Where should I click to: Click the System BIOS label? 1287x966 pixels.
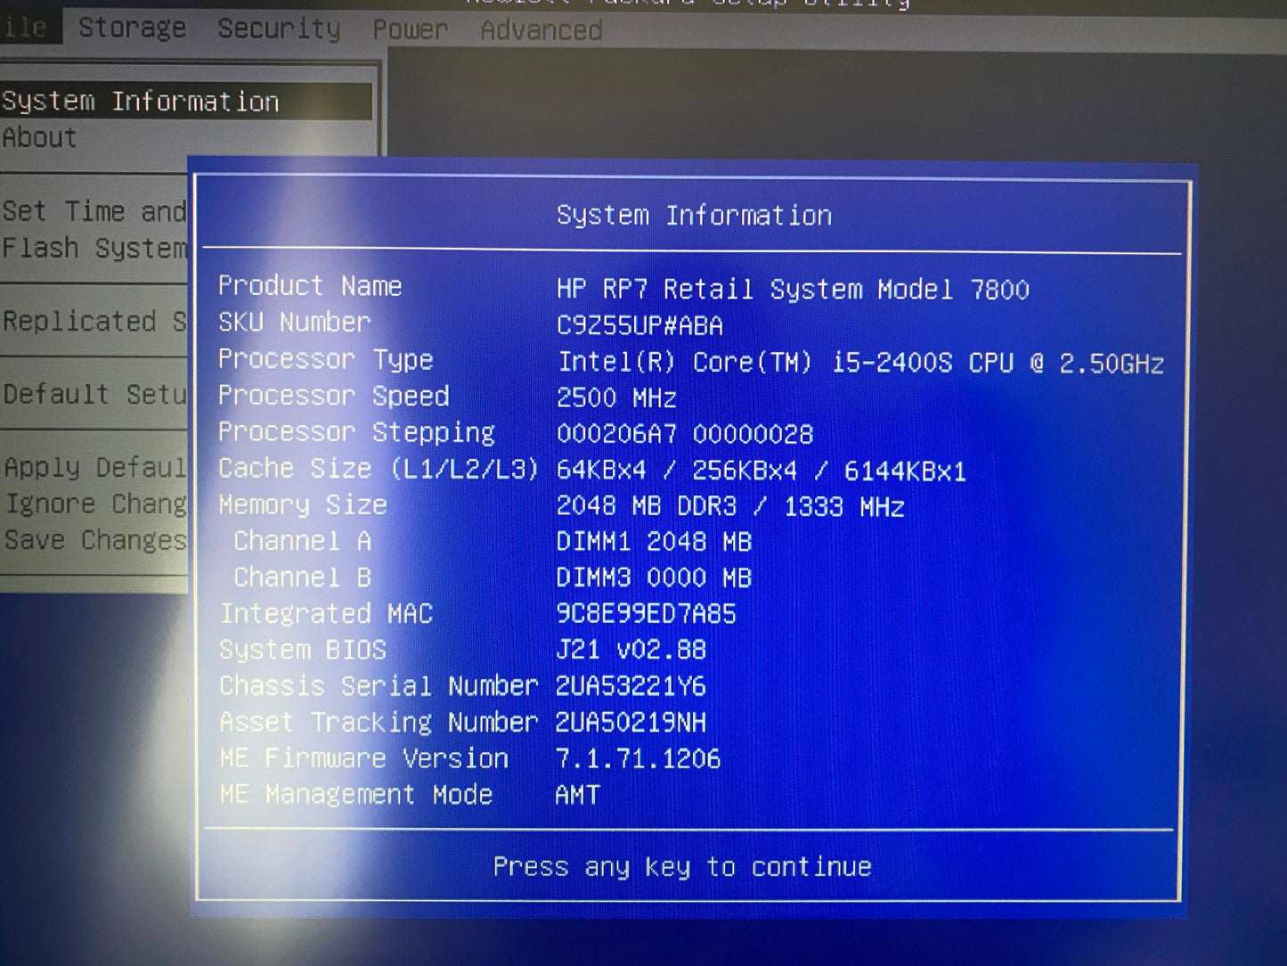[x=303, y=650]
